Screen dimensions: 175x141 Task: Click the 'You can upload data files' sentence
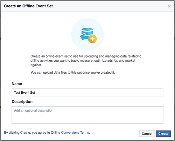pos(73,73)
